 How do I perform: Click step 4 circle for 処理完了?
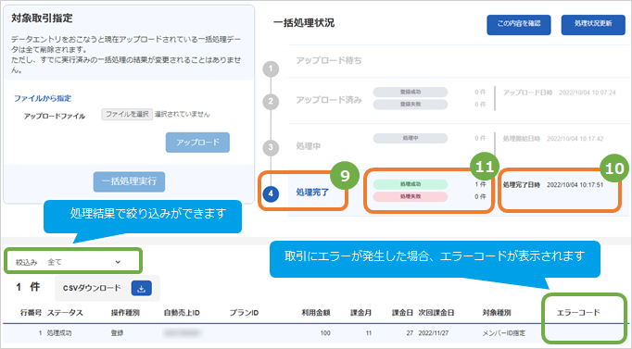[x=271, y=193]
